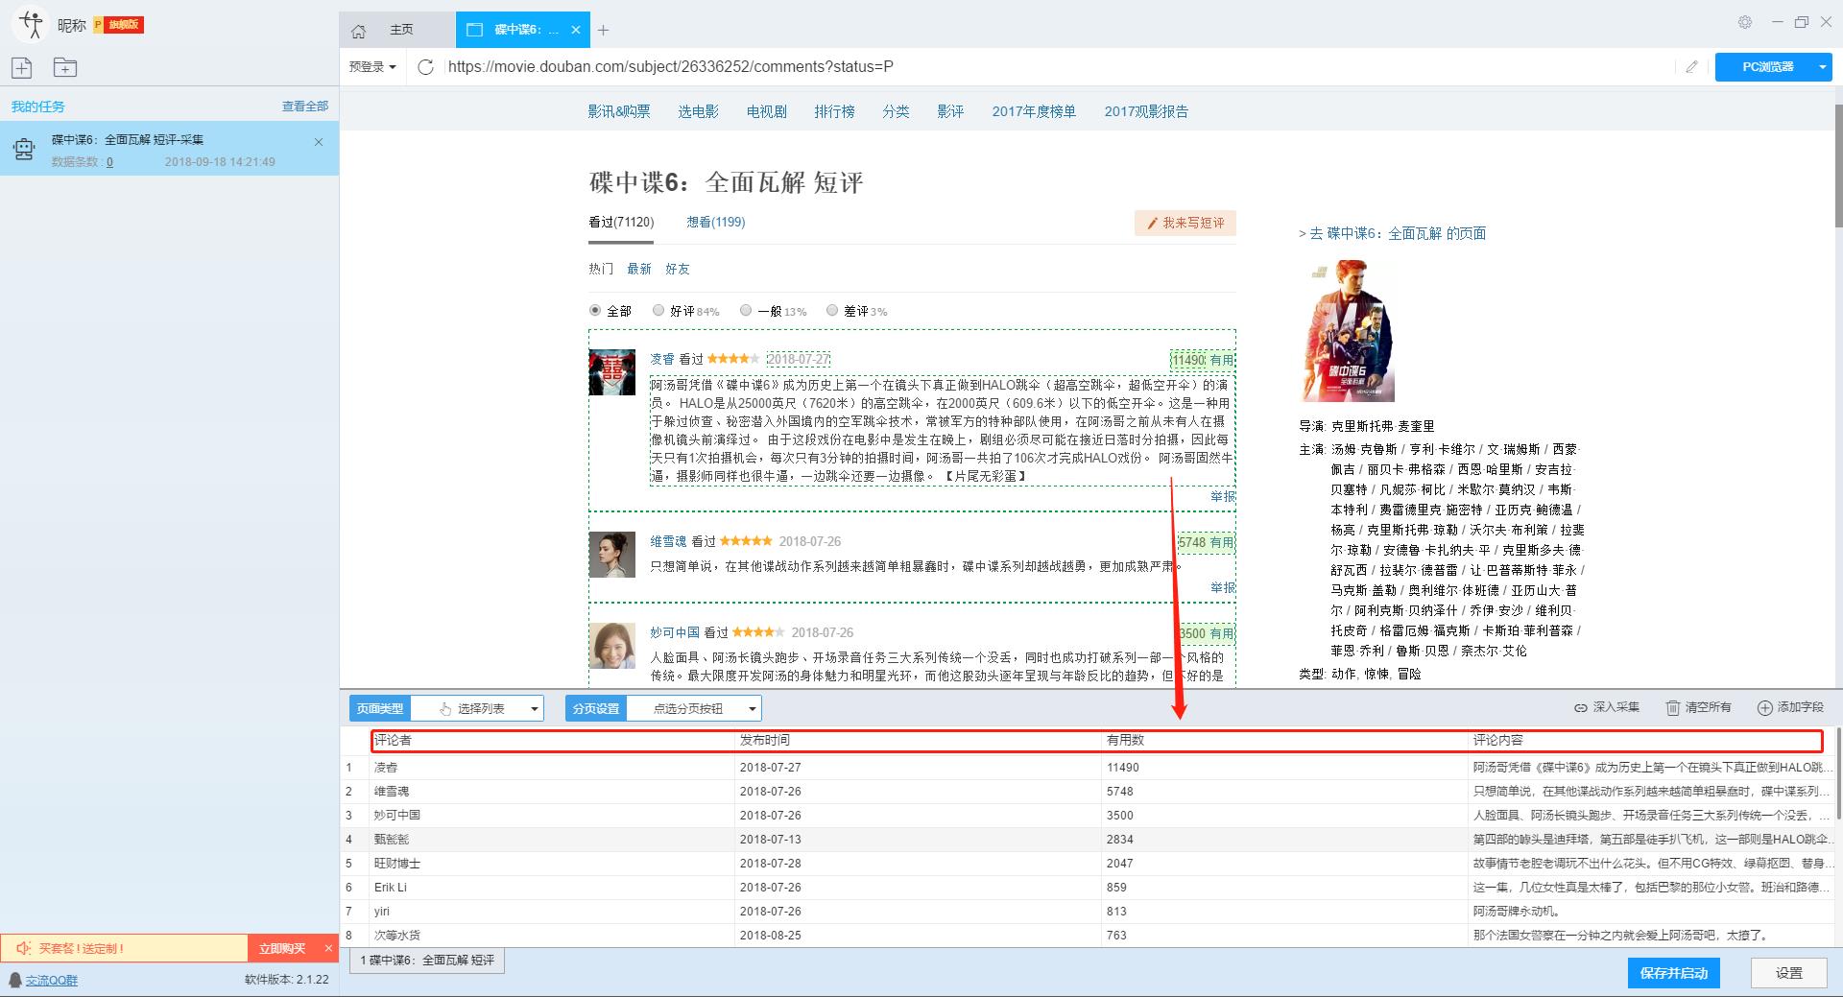
Task: Click 有用 next to 5748
Action: click(1222, 542)
